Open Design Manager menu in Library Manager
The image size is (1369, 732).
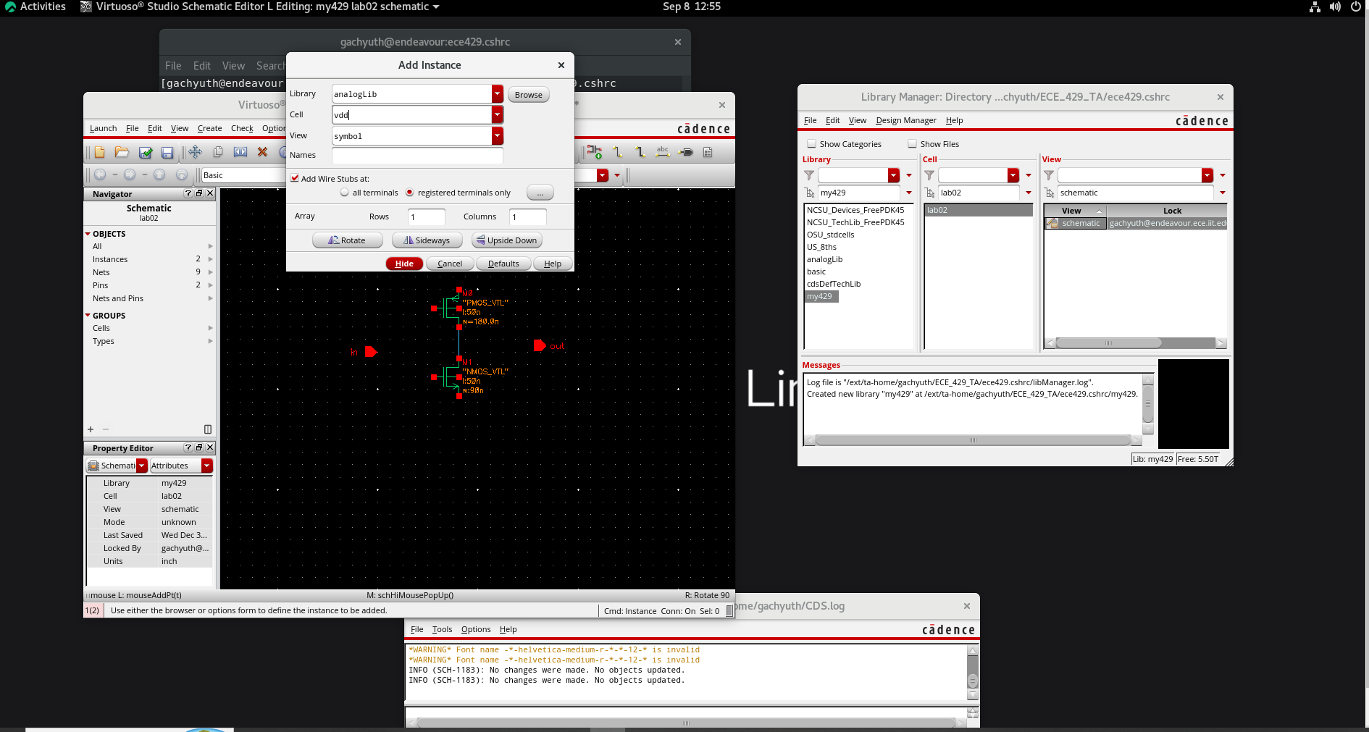[x=905, y=120]
